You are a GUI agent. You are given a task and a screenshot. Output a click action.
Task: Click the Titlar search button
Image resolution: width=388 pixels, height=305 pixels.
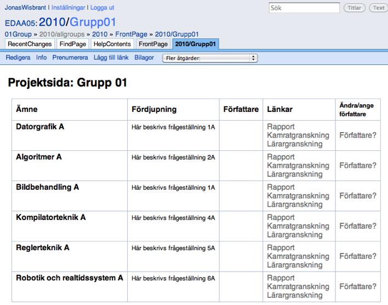pyautogui.click(x=354, y=8)
